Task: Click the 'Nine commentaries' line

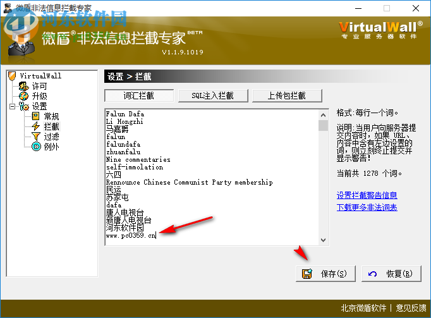Action: (138, 159)
